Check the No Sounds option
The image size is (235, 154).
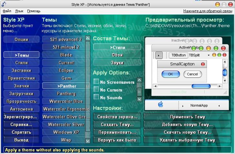[x=96, y=97]
